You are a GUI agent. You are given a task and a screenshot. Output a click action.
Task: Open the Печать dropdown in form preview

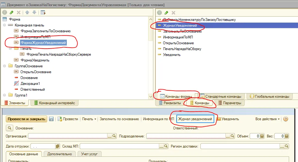tap(89, 119)
